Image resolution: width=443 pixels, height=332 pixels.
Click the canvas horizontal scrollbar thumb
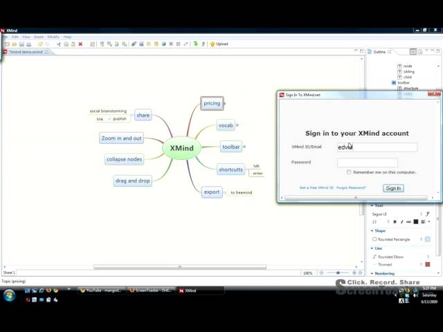[x=180, y=267]
